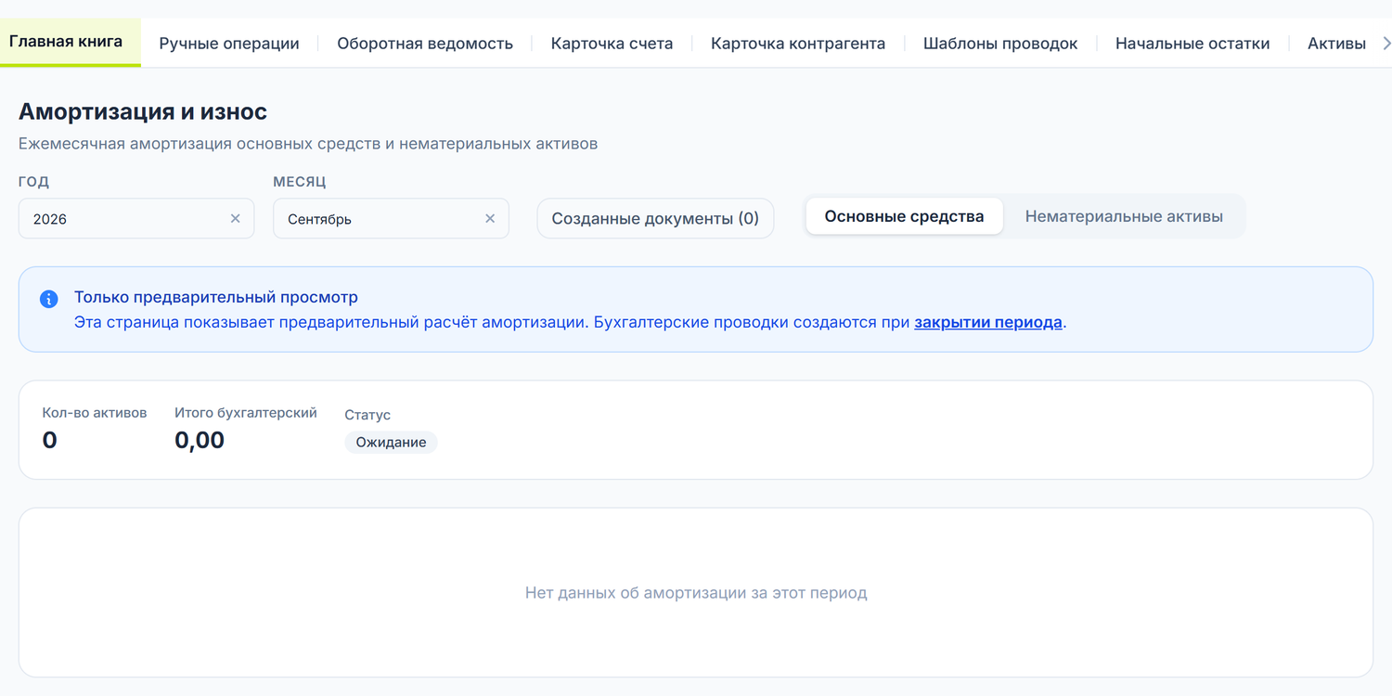Open the Месяц dropdown showing Сентябрь
The height and width of the screenshot is (696, 1392).
click(x=391, y=219)
